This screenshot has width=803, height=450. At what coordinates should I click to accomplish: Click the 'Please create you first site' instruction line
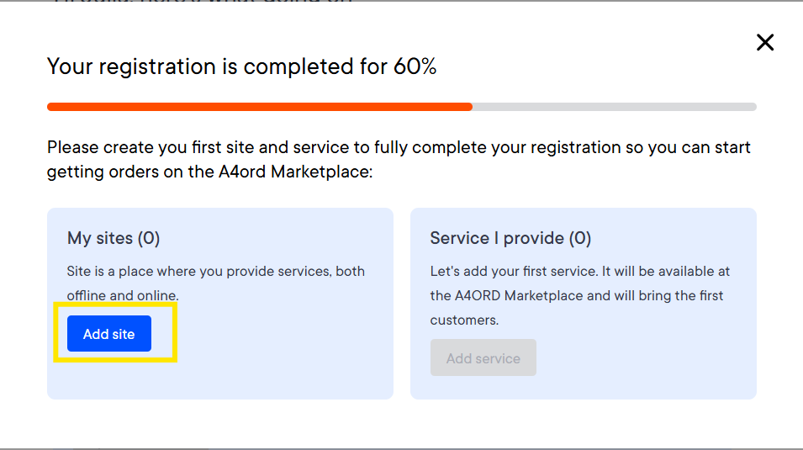pos(399,147)
